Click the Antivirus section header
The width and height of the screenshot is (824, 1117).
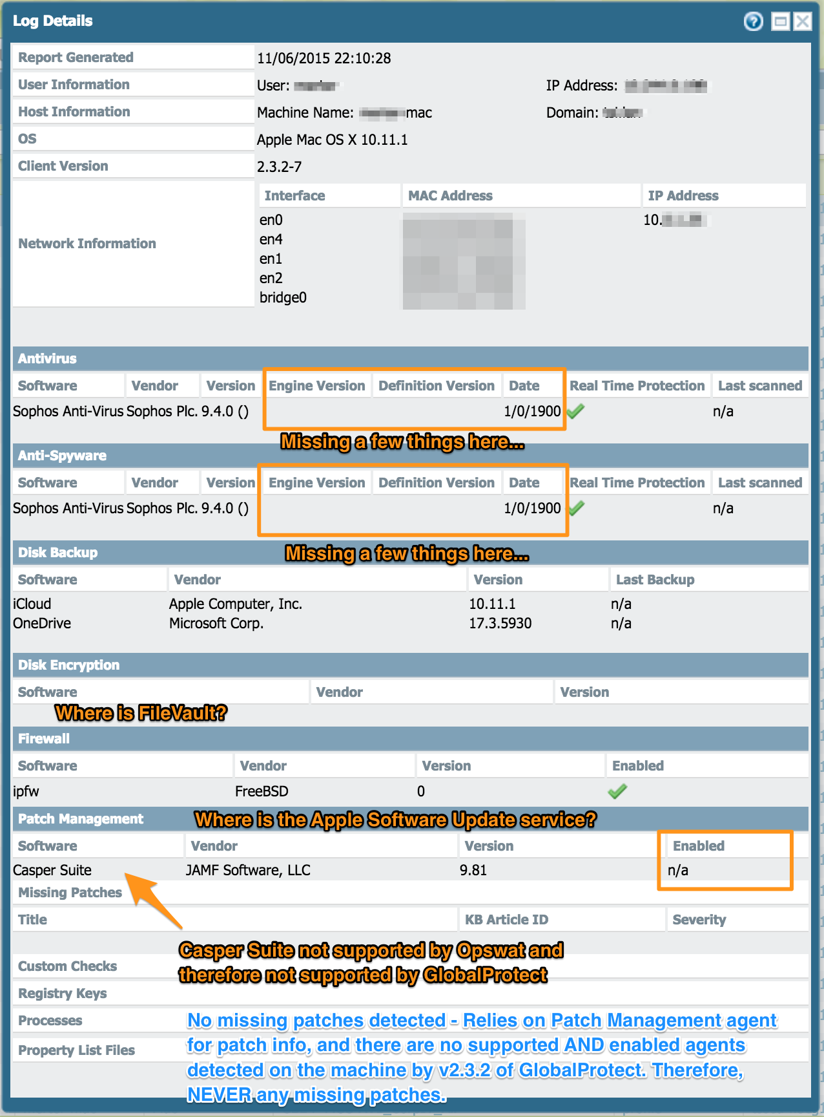pos(411,358)
